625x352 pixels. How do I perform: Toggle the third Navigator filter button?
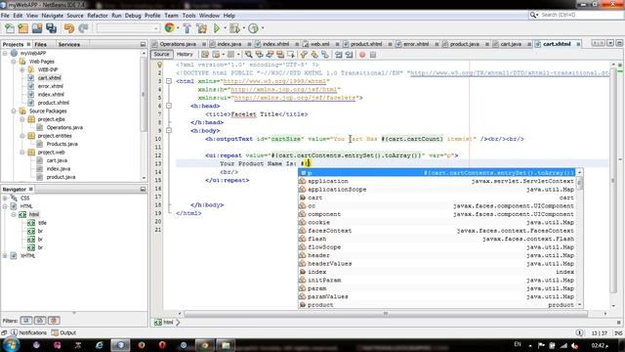tap(55, 320)
